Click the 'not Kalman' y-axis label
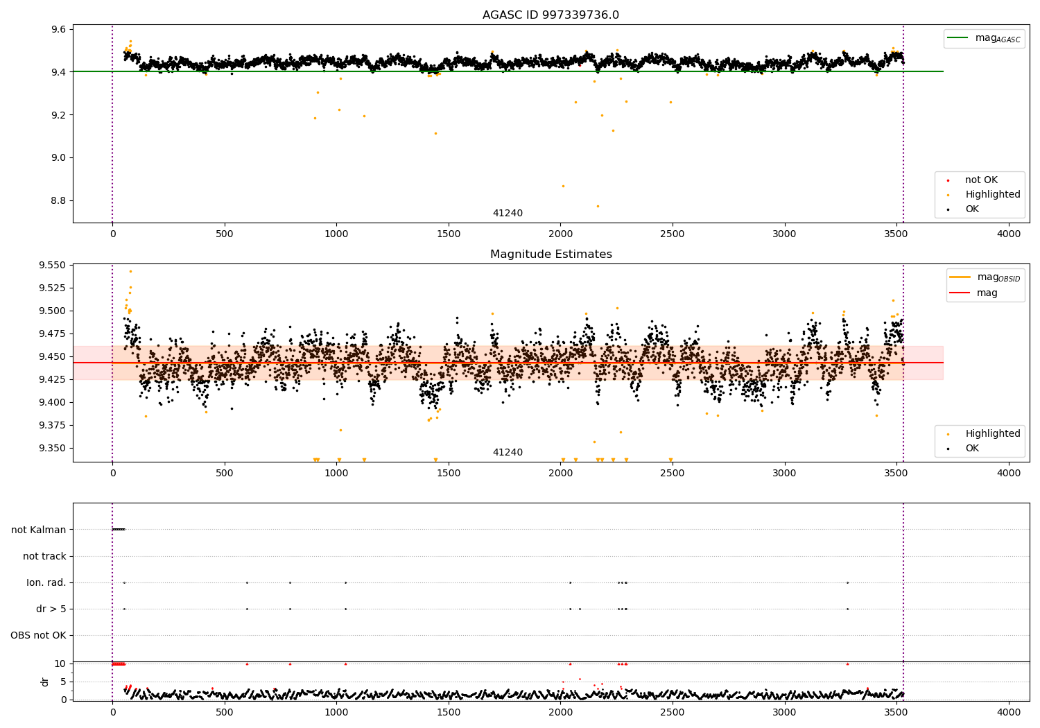The height and width of the screenshot is (728, 1040). [x=39, y=530]
